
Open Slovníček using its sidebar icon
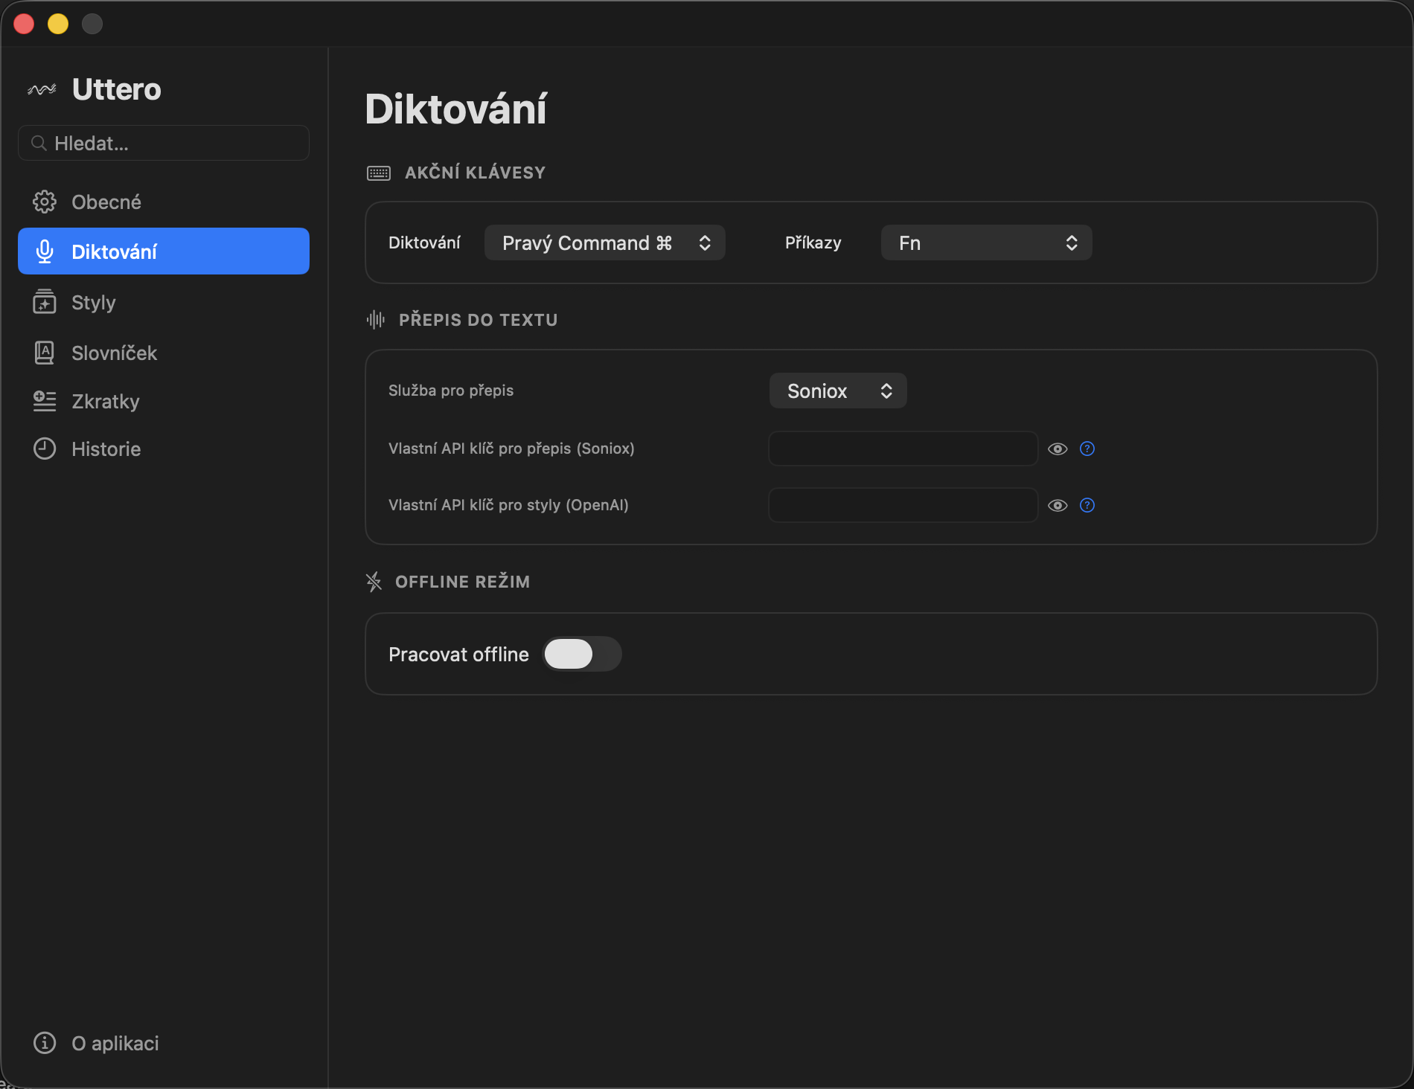(x=45, y=353)
